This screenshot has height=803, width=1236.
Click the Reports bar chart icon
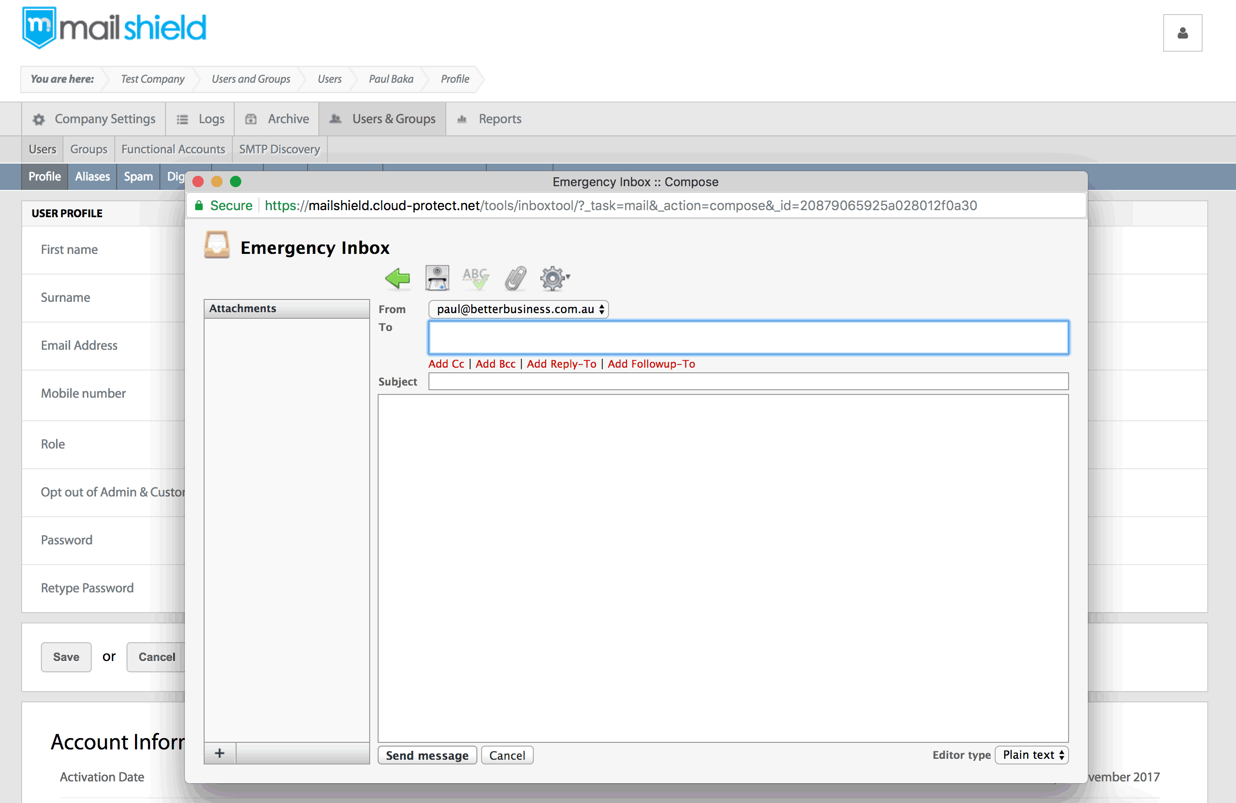click(462, 119)
